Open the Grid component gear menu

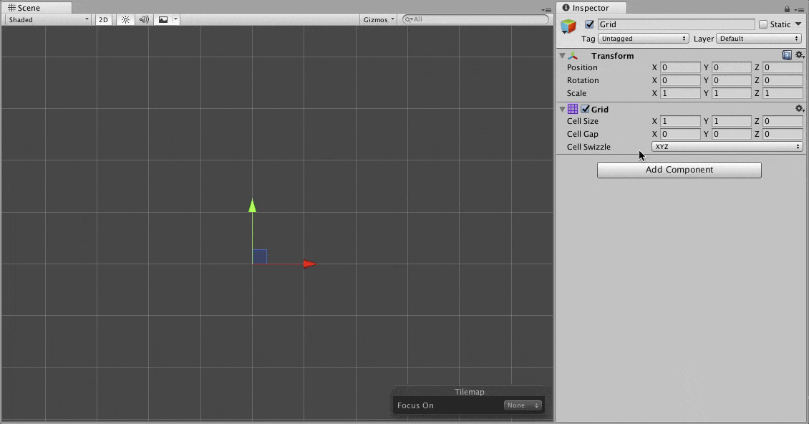(799, 108)
